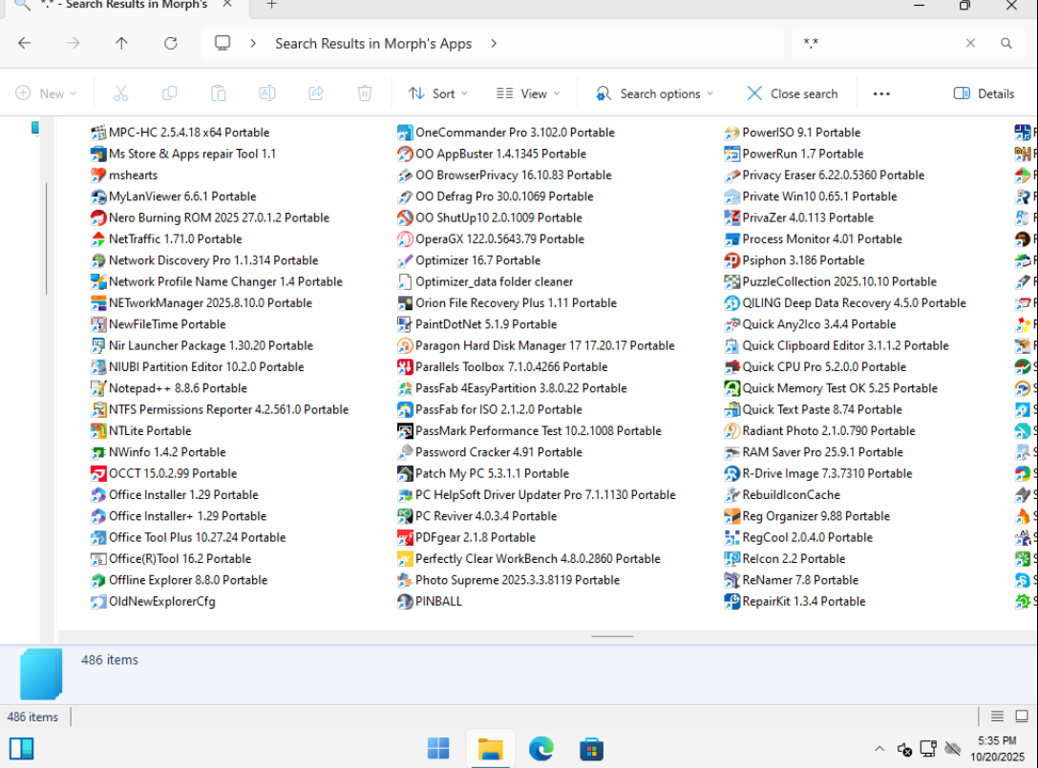Click the Close search button
Screen dimensions: 1038x768
click(x=792, y=93)
